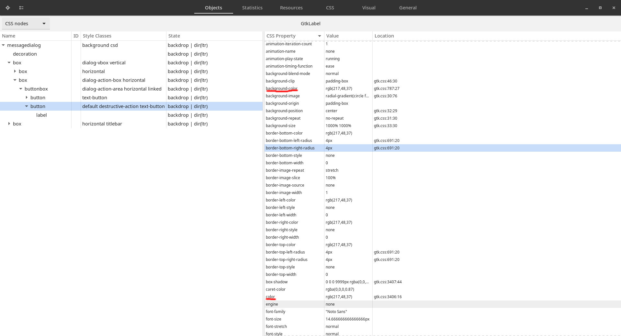Select the font-family property row
The width and height of the screenshot is (621, 336).
point(443,312)
